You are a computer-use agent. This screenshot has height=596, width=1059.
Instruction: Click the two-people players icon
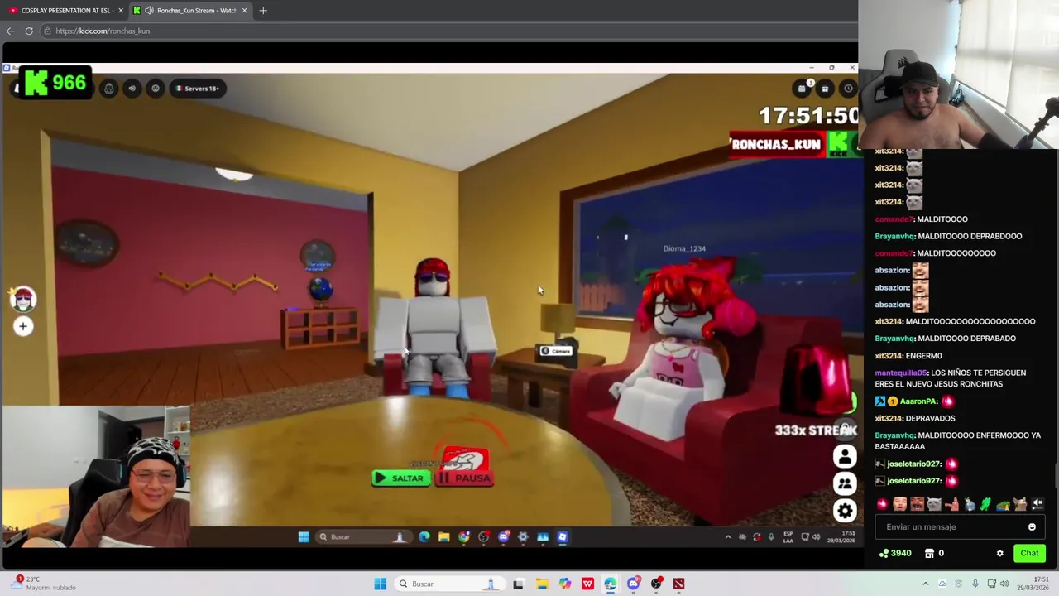pyautogui.click(x=845, y=483)
